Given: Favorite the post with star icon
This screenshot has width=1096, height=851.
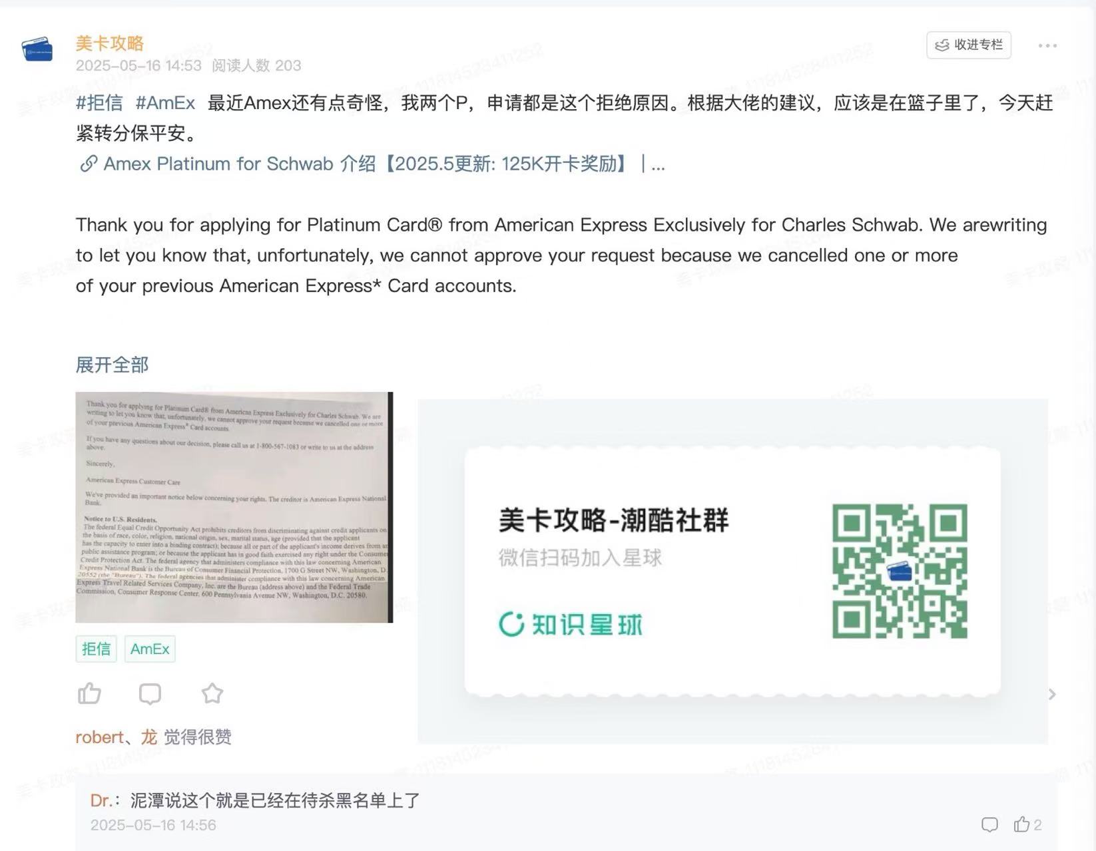Looking at the screenshot, I should click(212, 693).
